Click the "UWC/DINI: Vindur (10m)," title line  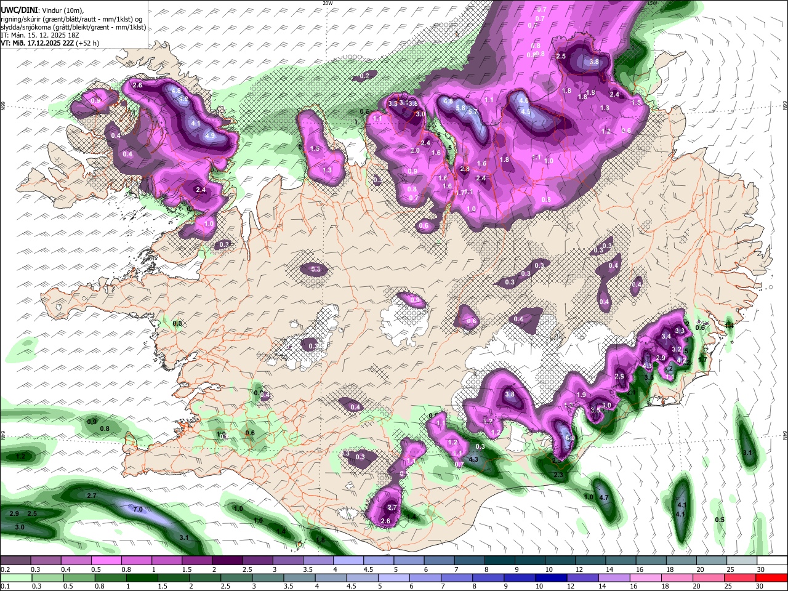pos(43,10)
